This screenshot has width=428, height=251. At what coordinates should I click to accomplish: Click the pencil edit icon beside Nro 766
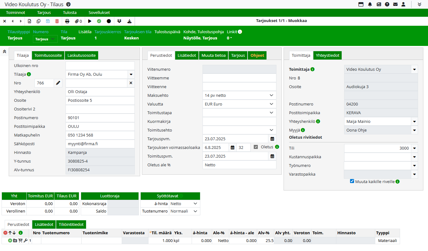[x=58, y=83]
